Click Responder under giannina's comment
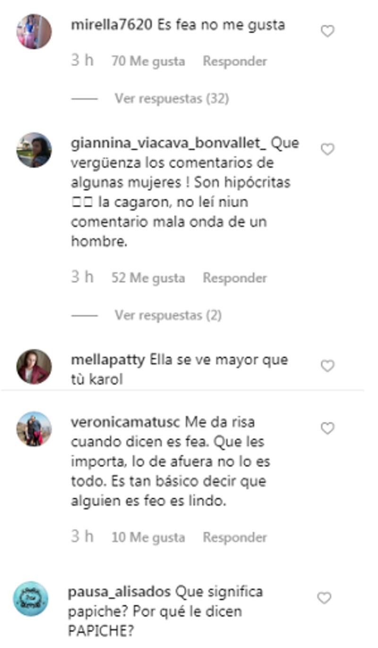The image size is (378, 648). tap(235, 278)
